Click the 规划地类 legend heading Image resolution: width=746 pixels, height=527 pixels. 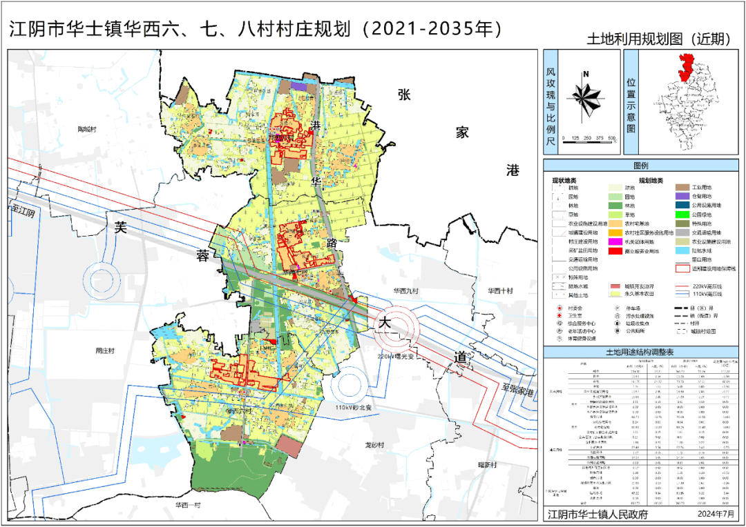coord(651,181)
